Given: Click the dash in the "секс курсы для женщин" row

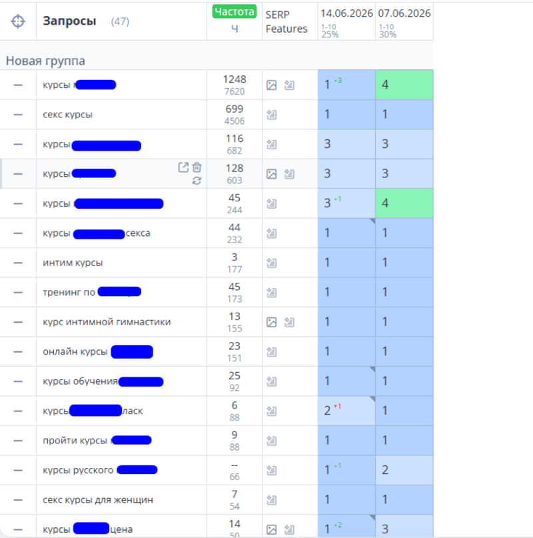Looking at the screenshot, I should (18, 500).
